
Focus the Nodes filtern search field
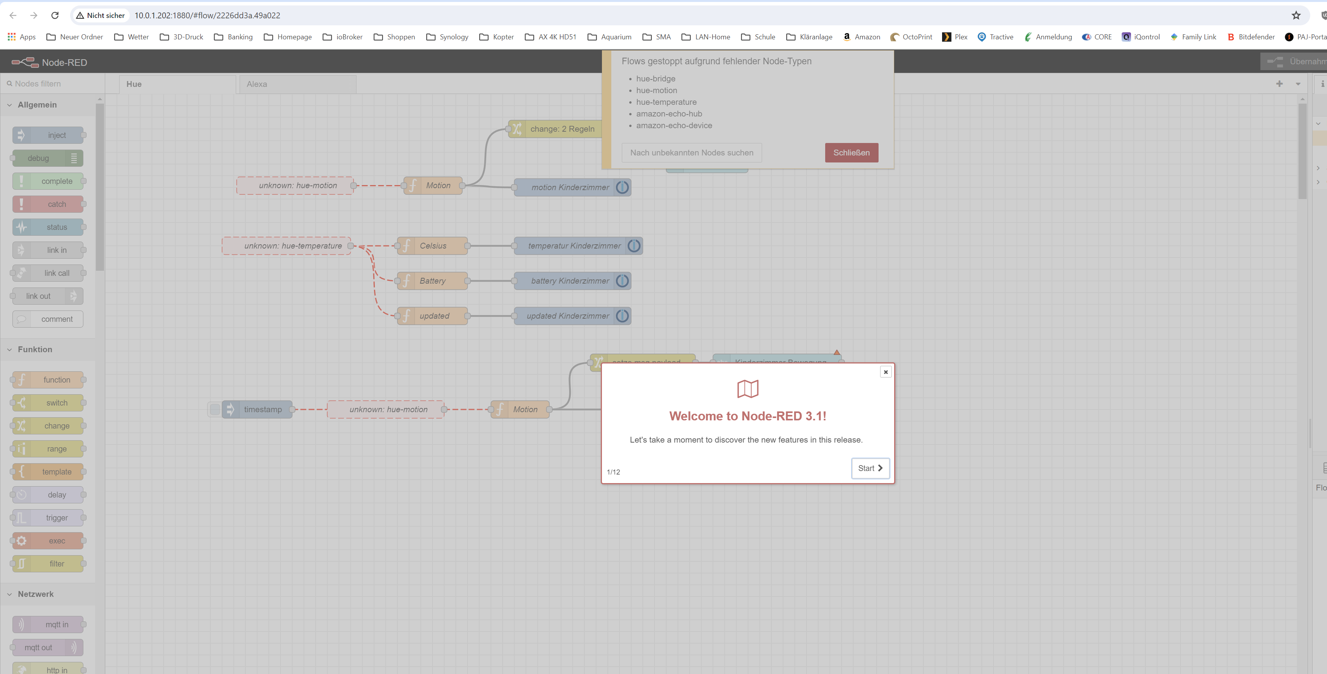[52, 83]
